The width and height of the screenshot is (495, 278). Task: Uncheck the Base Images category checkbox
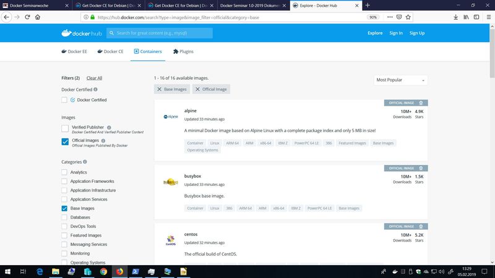(x=64, y=208)
